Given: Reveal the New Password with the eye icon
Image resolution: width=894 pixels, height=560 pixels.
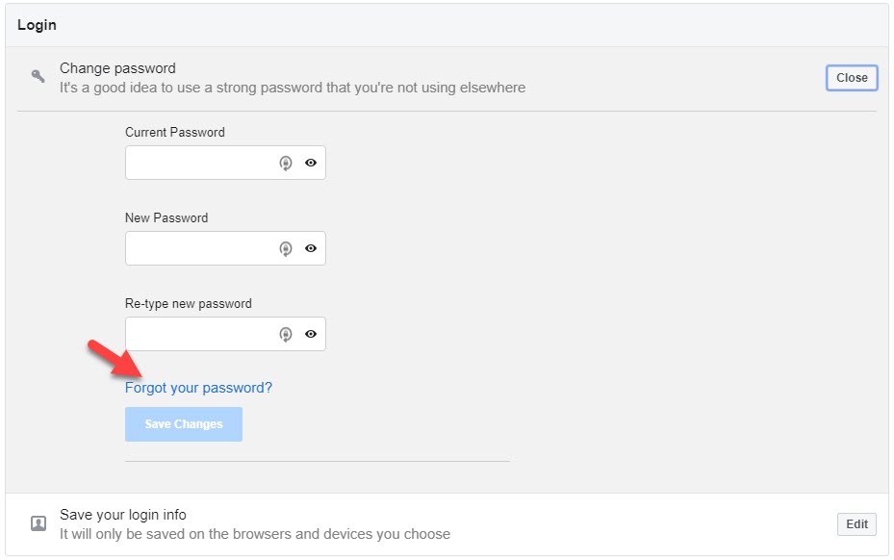Looking at the screenshot, I should coord(310,248).
